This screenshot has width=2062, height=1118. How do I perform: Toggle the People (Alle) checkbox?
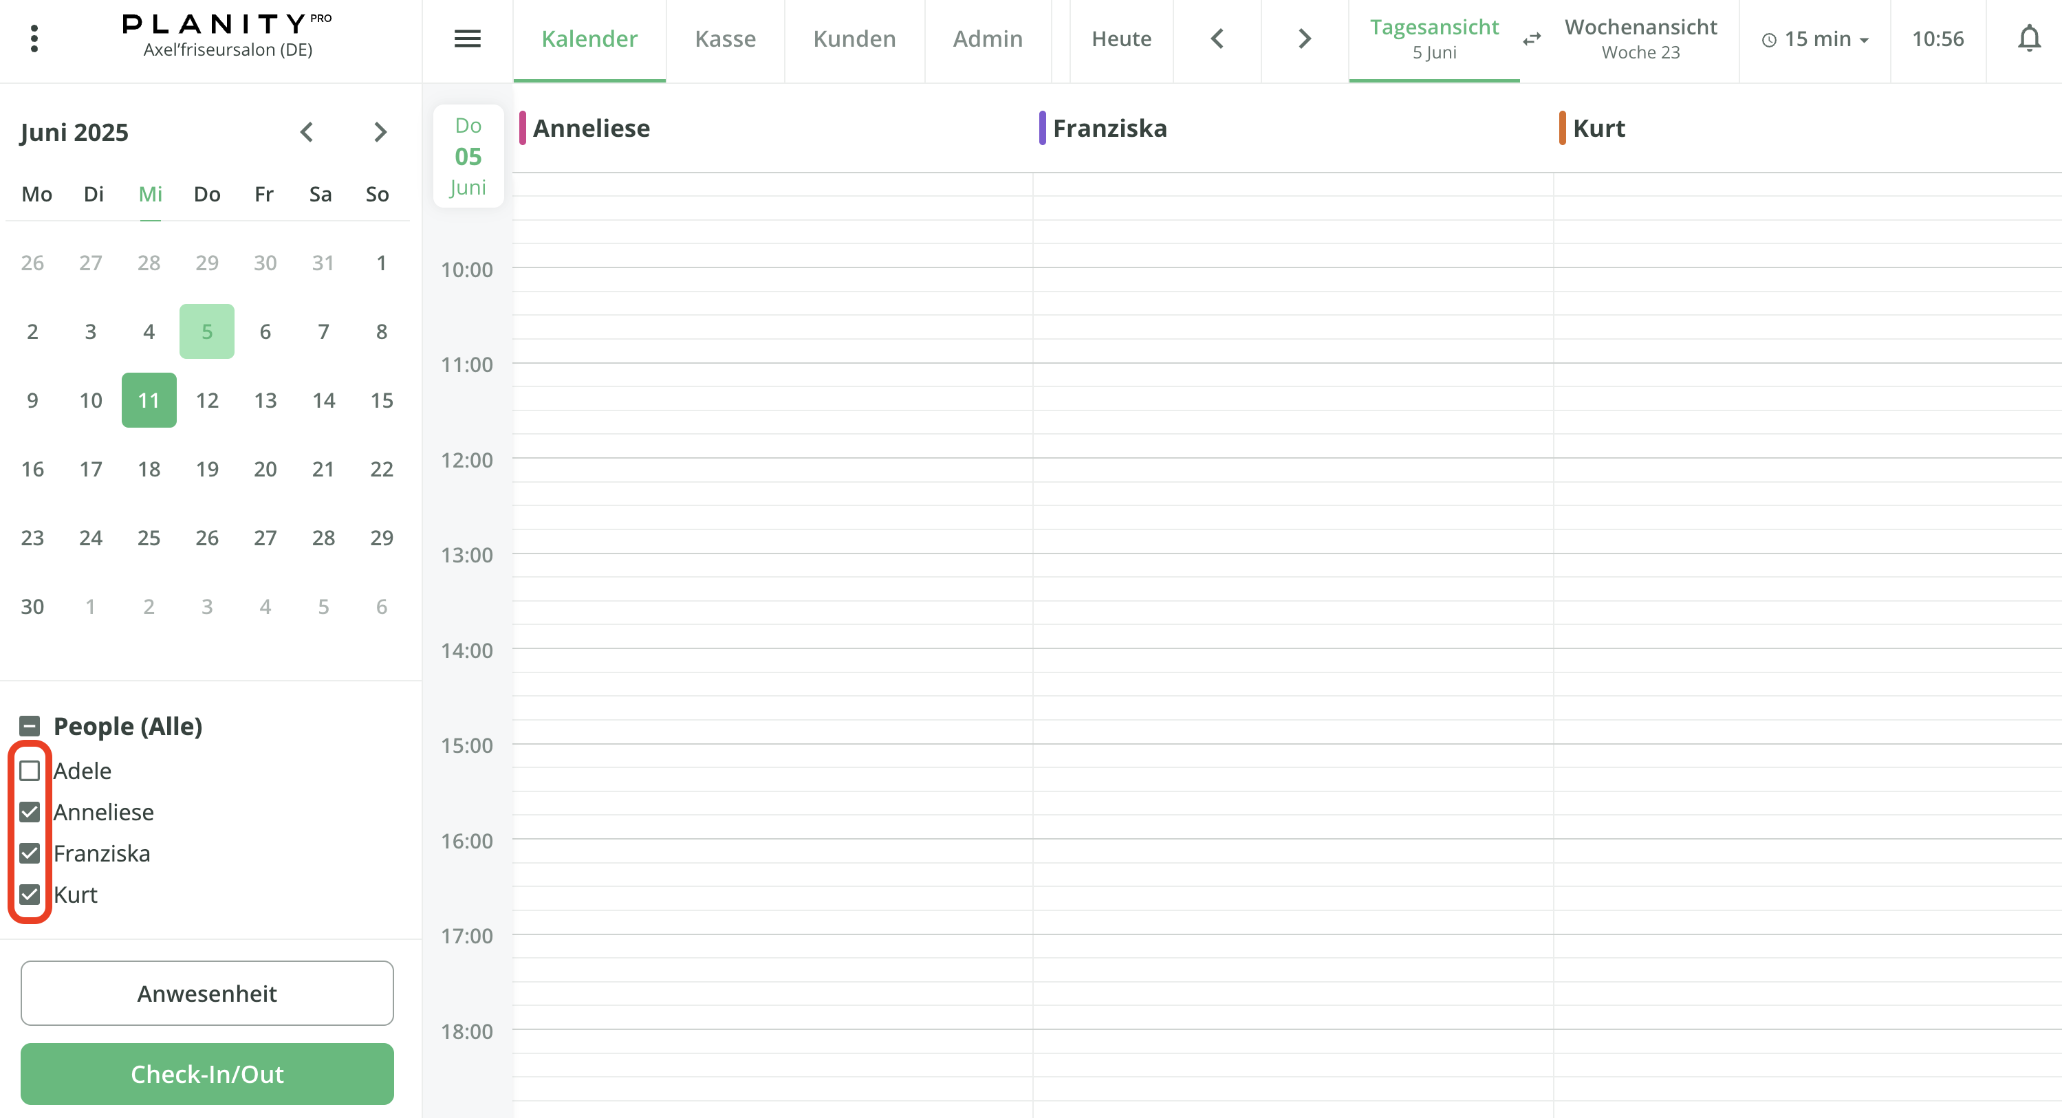coord(30,726)
